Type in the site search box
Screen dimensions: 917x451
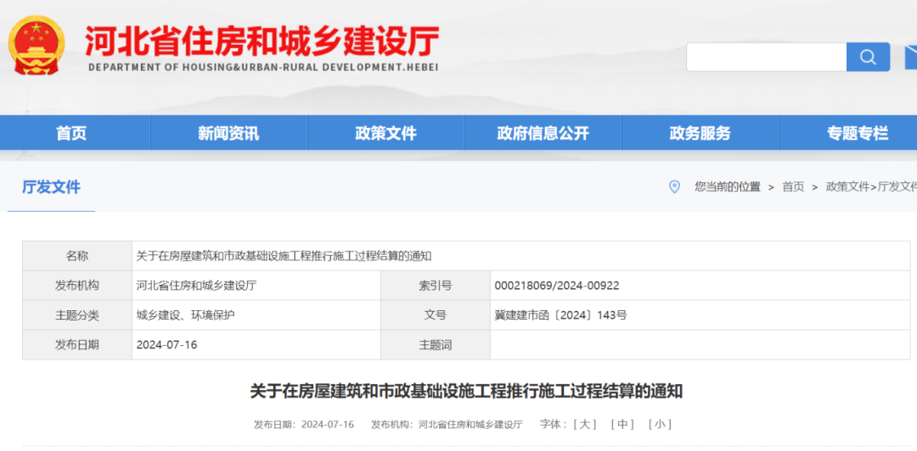(766, 57)
